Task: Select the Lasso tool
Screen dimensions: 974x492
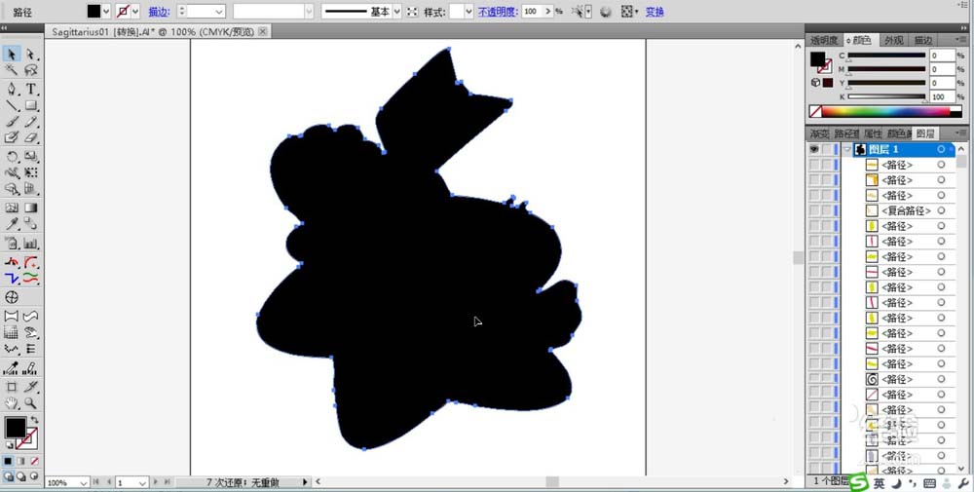Action: click(30, 70)
